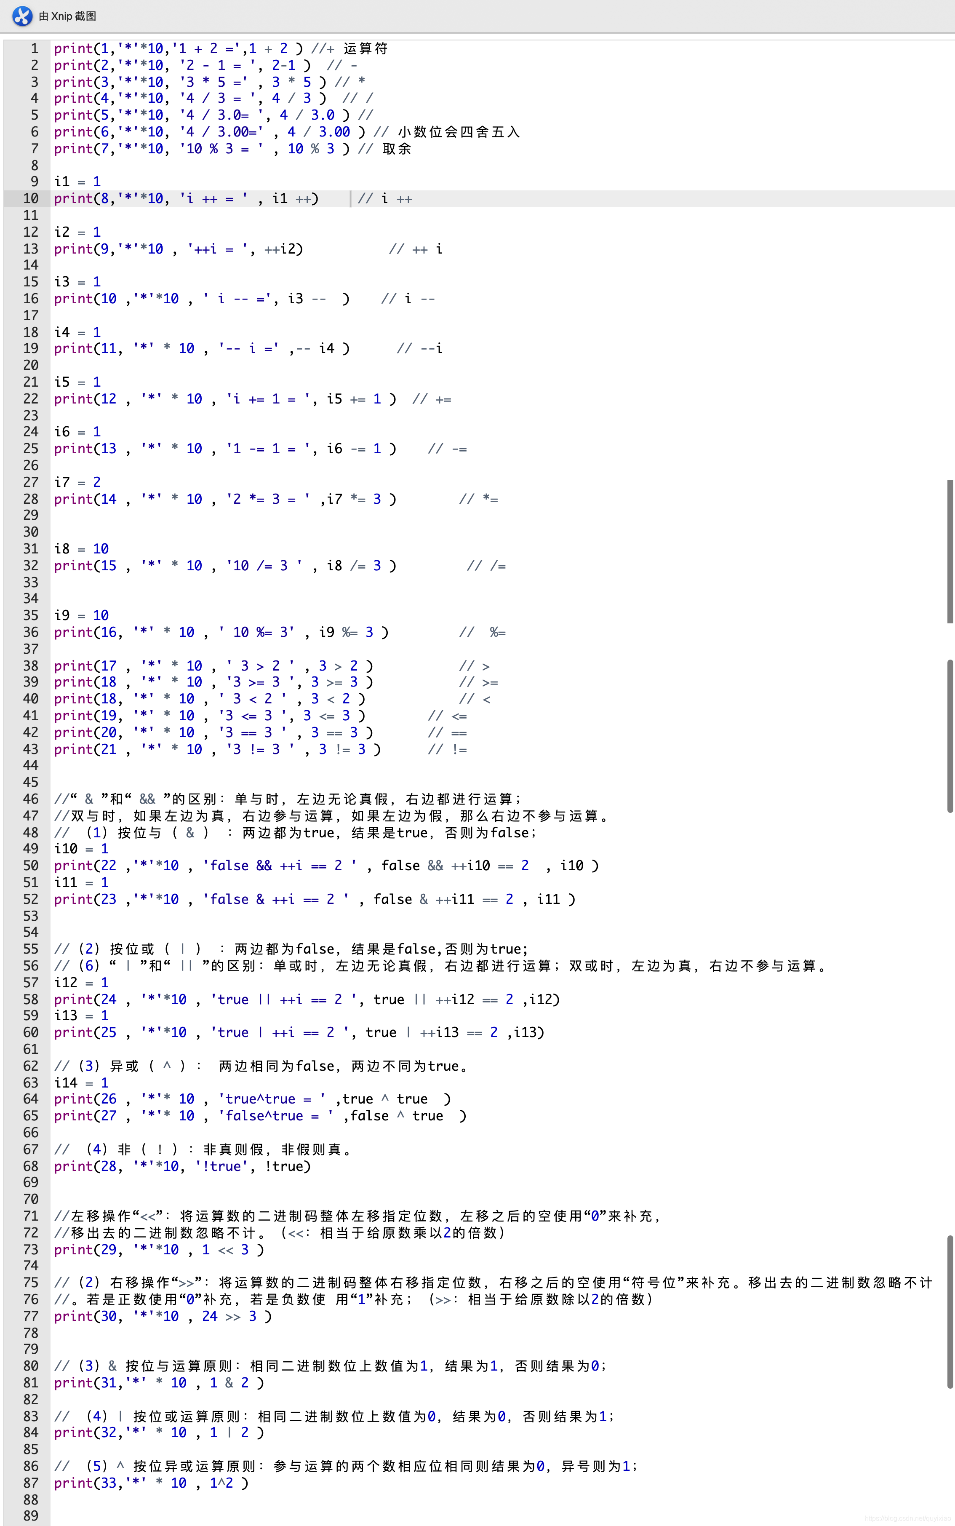Image resolution: width=955 pixels, height=1526 pixels.
Task: Click the '// %=' comment on line 36
Action: click(x=483, y=632)
